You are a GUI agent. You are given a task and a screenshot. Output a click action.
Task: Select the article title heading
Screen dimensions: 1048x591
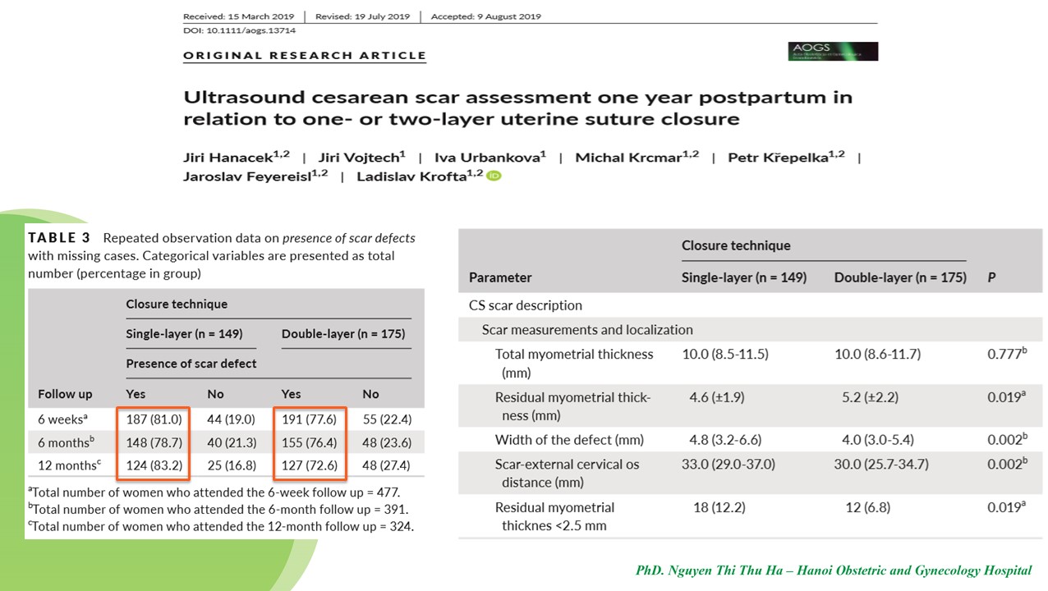click(517, 108)
